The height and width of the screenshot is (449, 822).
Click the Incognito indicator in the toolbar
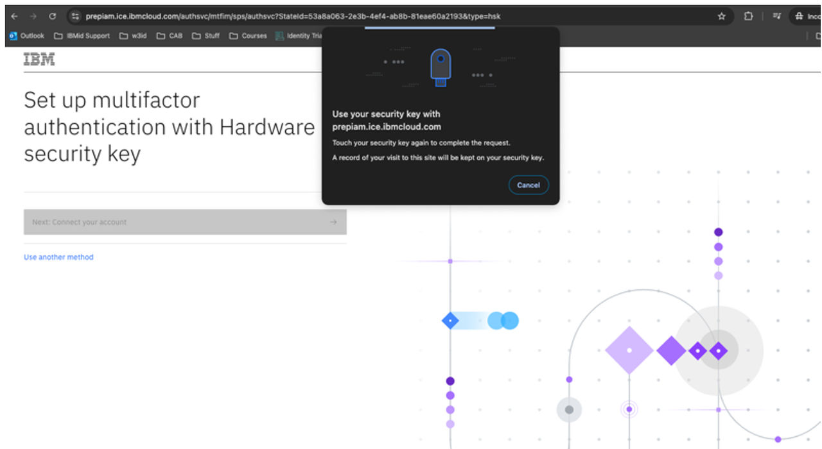[x=808, y=16]
